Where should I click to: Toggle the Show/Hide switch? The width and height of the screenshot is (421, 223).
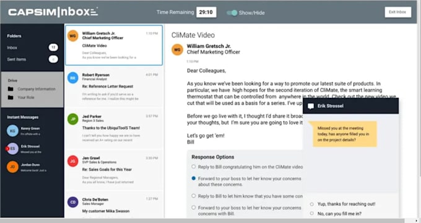pos(232,12)
